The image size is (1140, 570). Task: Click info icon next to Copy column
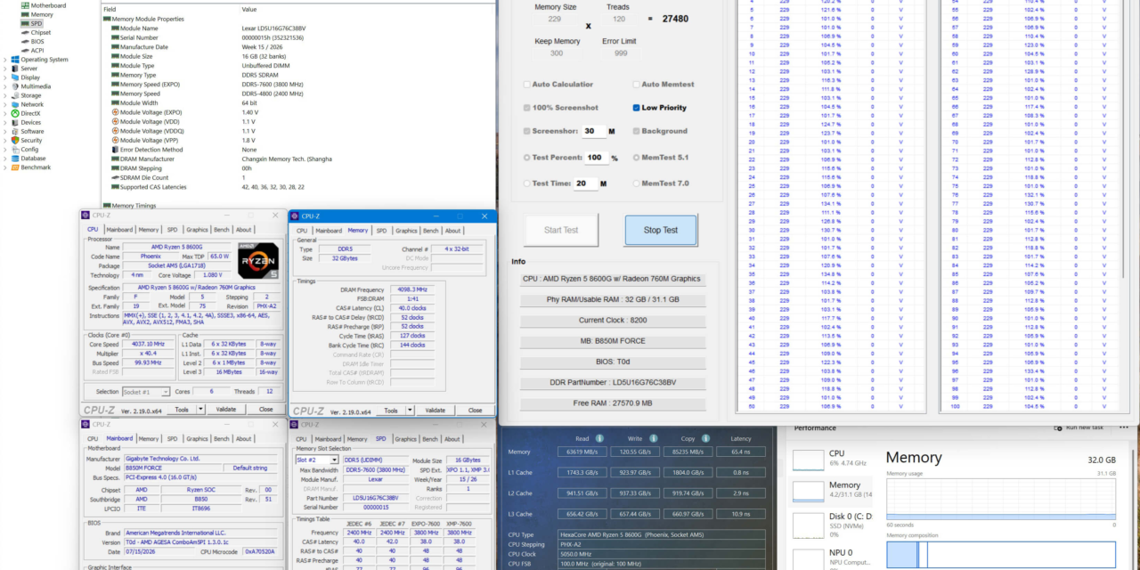[x=706, y=438]
